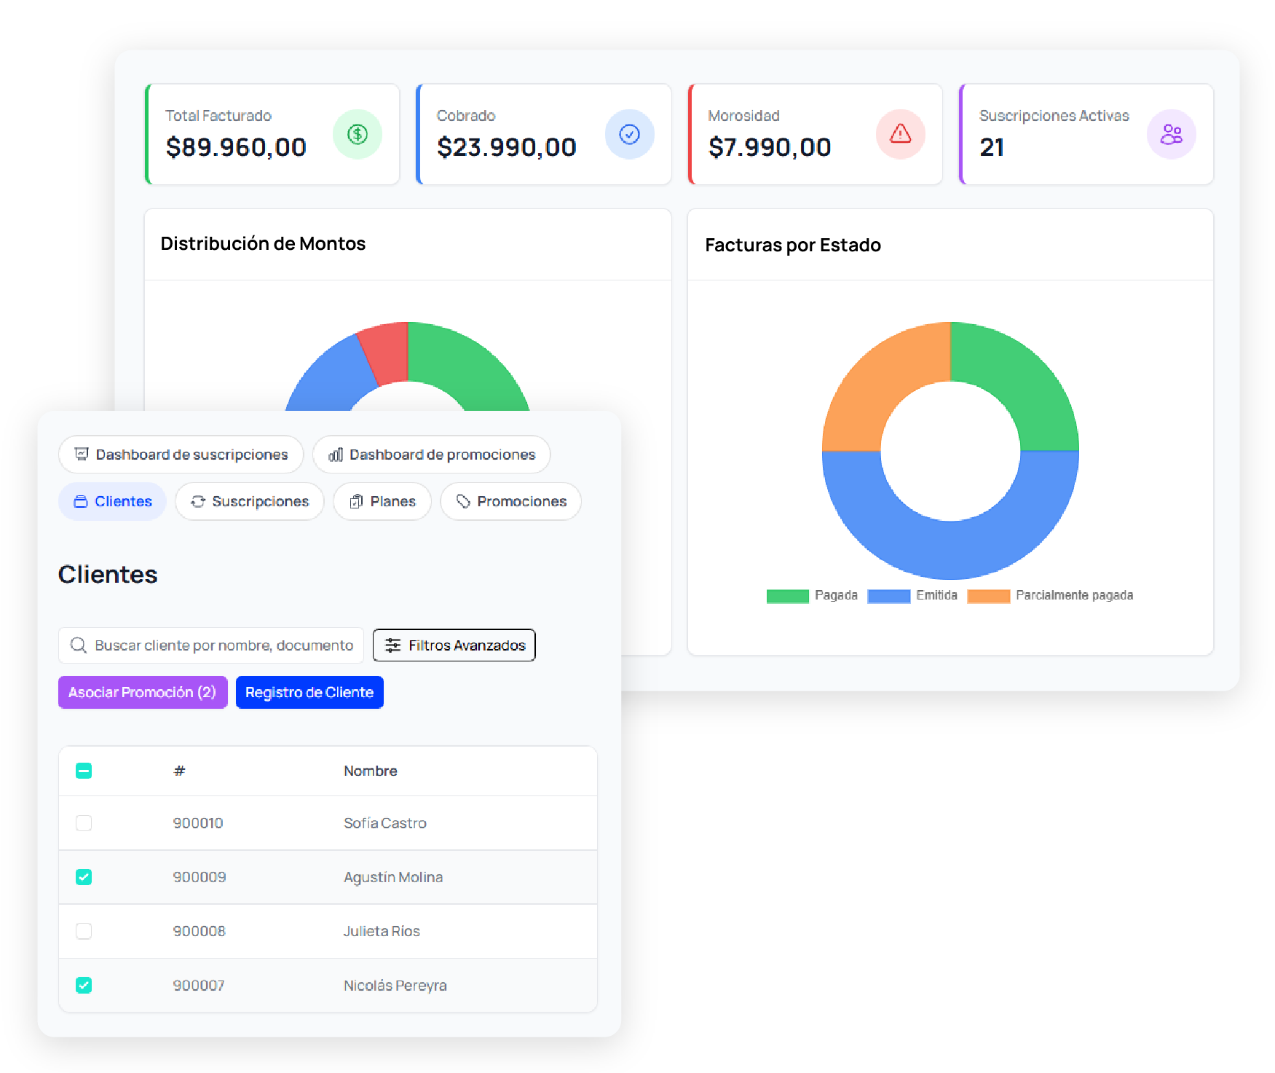Click the Total Facturado value $89.960,00
Viewport: 1275px width, 1073px height.
pos(236,147)
